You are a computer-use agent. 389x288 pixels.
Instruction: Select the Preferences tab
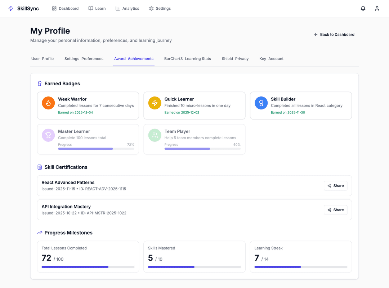coord(84,59)
